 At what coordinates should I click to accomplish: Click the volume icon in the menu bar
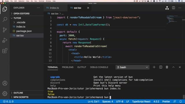pyautogui.click(x=166, y=1)
